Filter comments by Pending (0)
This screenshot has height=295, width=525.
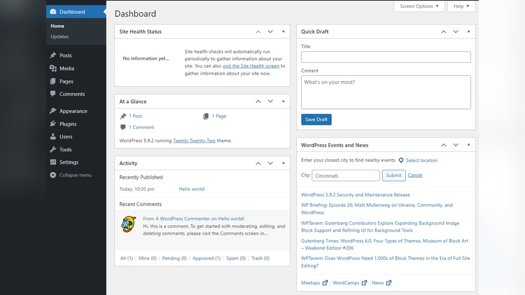click(174, 258)
